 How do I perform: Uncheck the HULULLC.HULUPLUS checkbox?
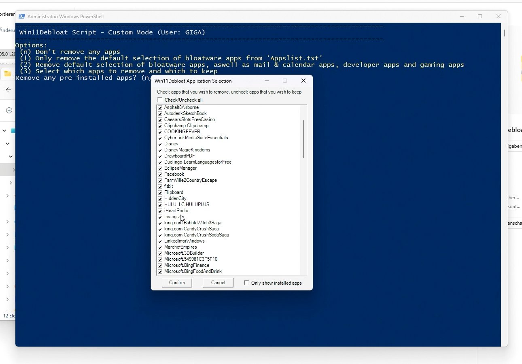[160, 204]
